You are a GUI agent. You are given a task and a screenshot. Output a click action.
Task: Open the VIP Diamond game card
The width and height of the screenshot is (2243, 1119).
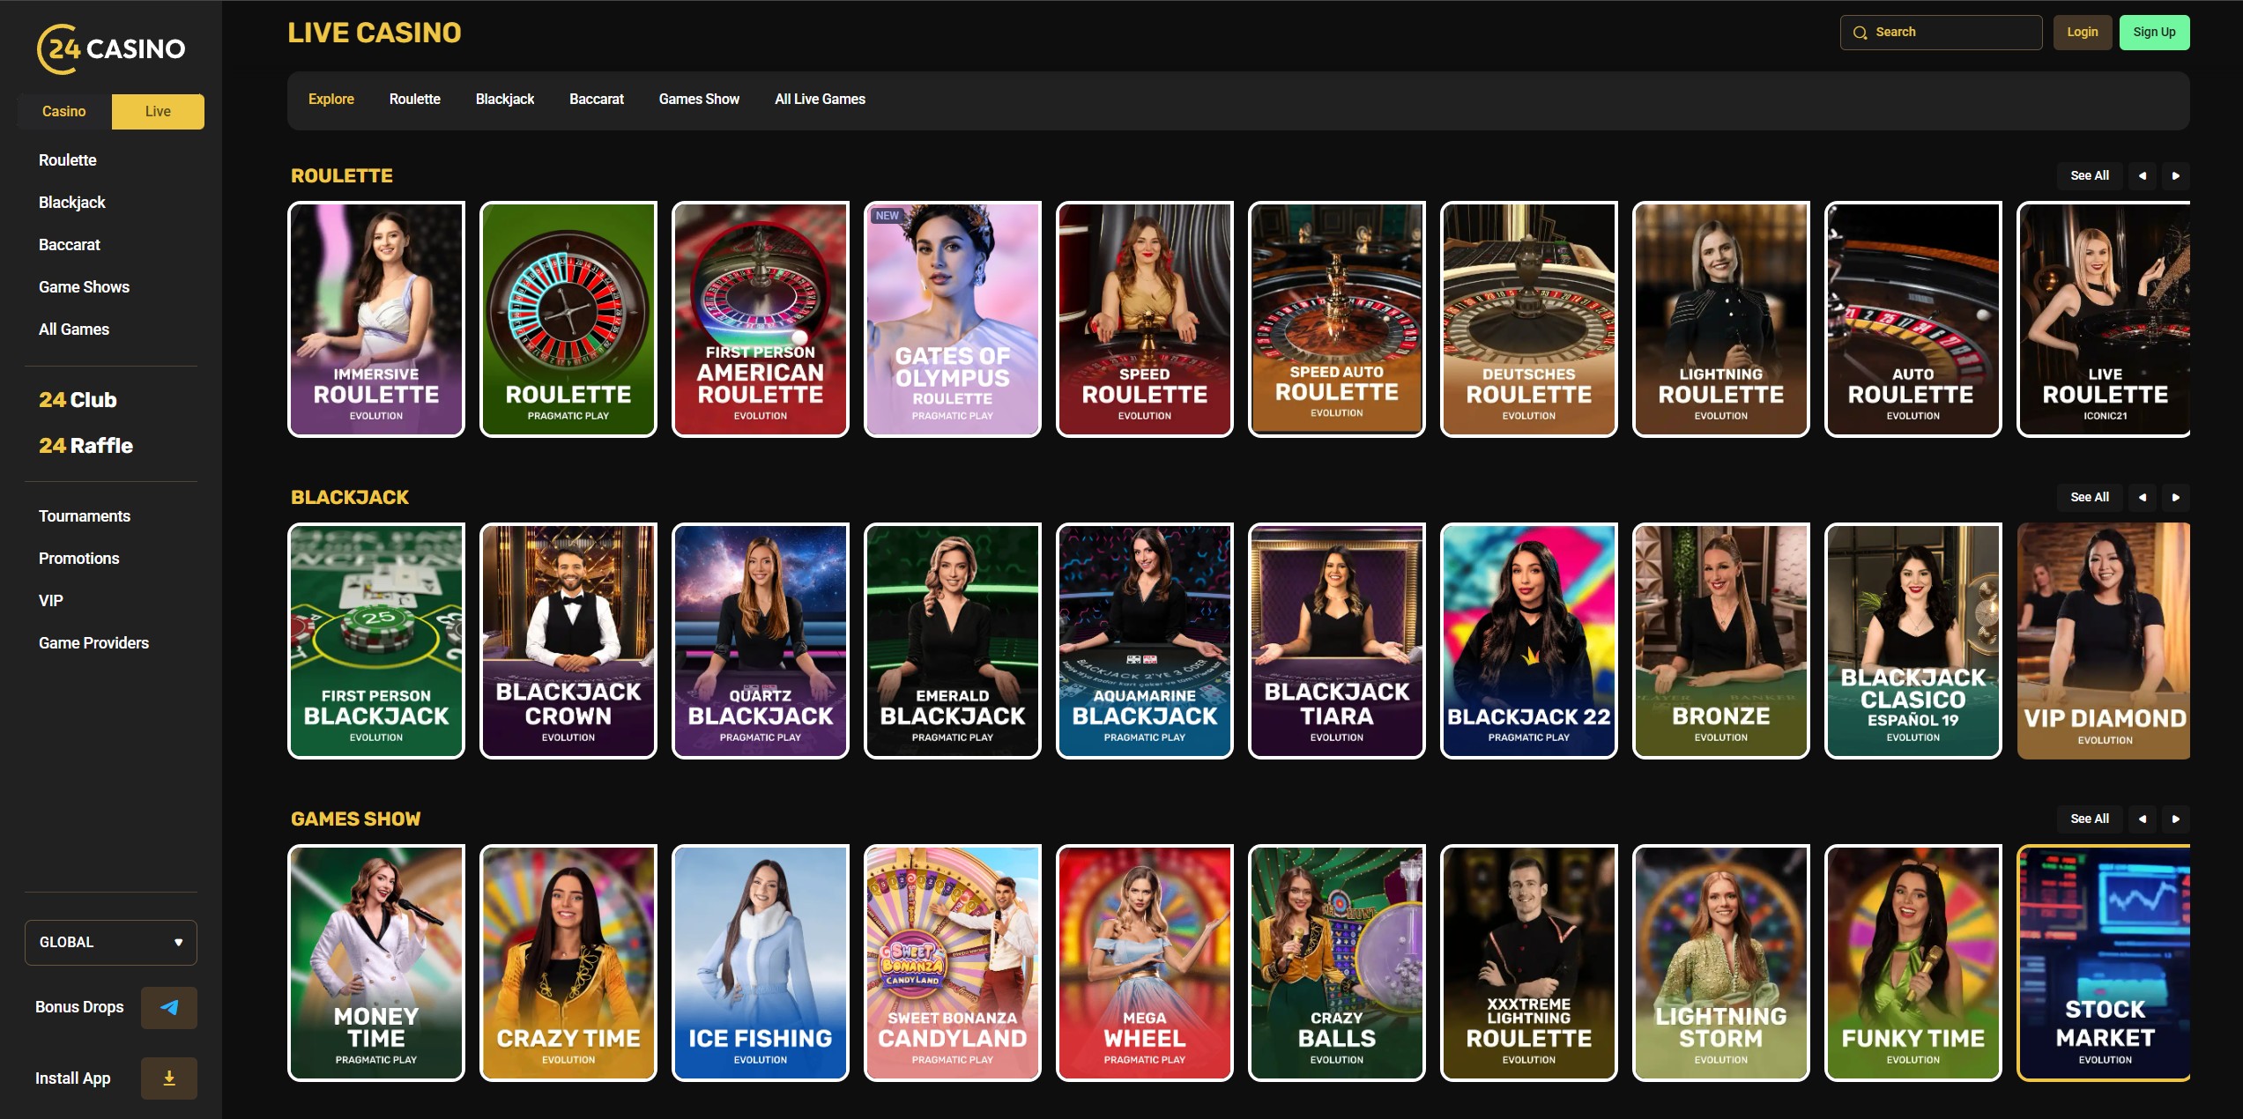tap(2104, 641)
